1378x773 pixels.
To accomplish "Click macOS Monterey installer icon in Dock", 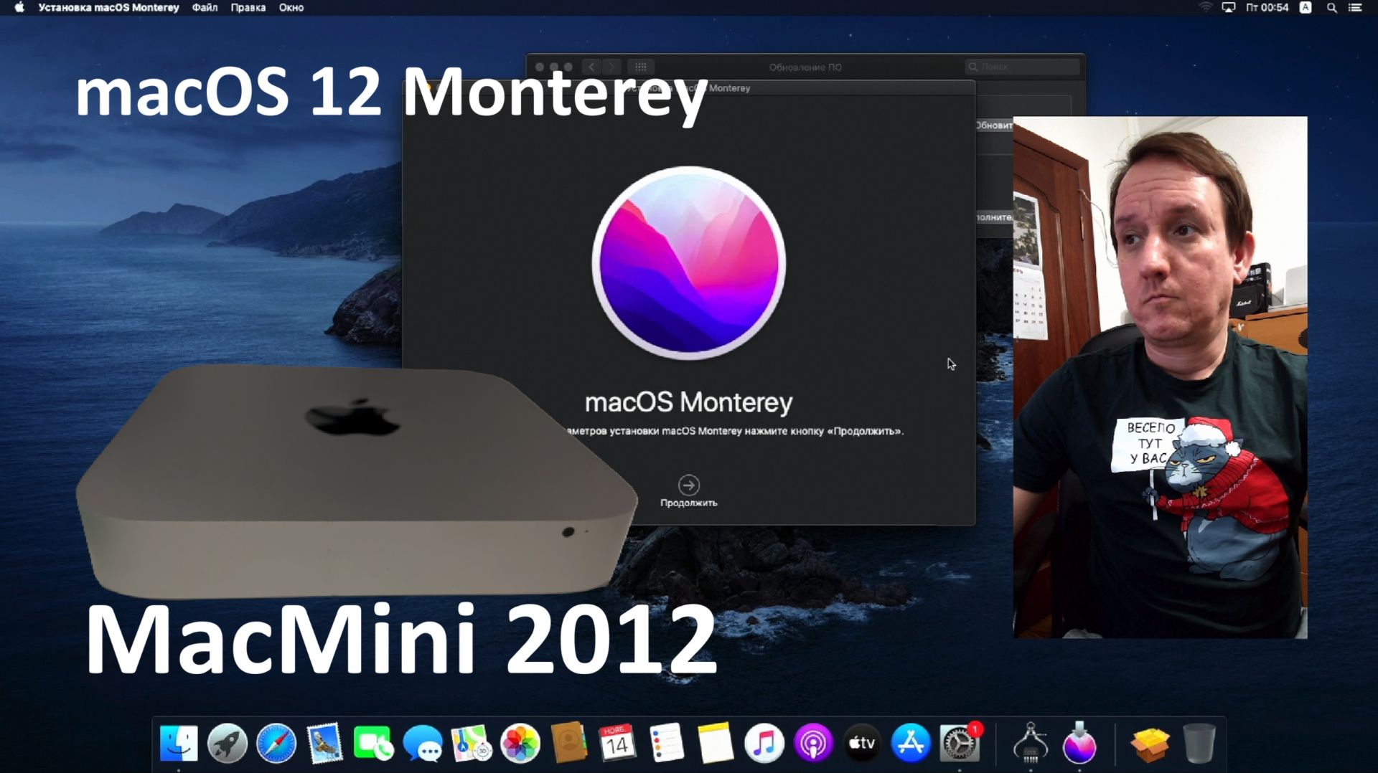I will click(x=1079, y=743).
